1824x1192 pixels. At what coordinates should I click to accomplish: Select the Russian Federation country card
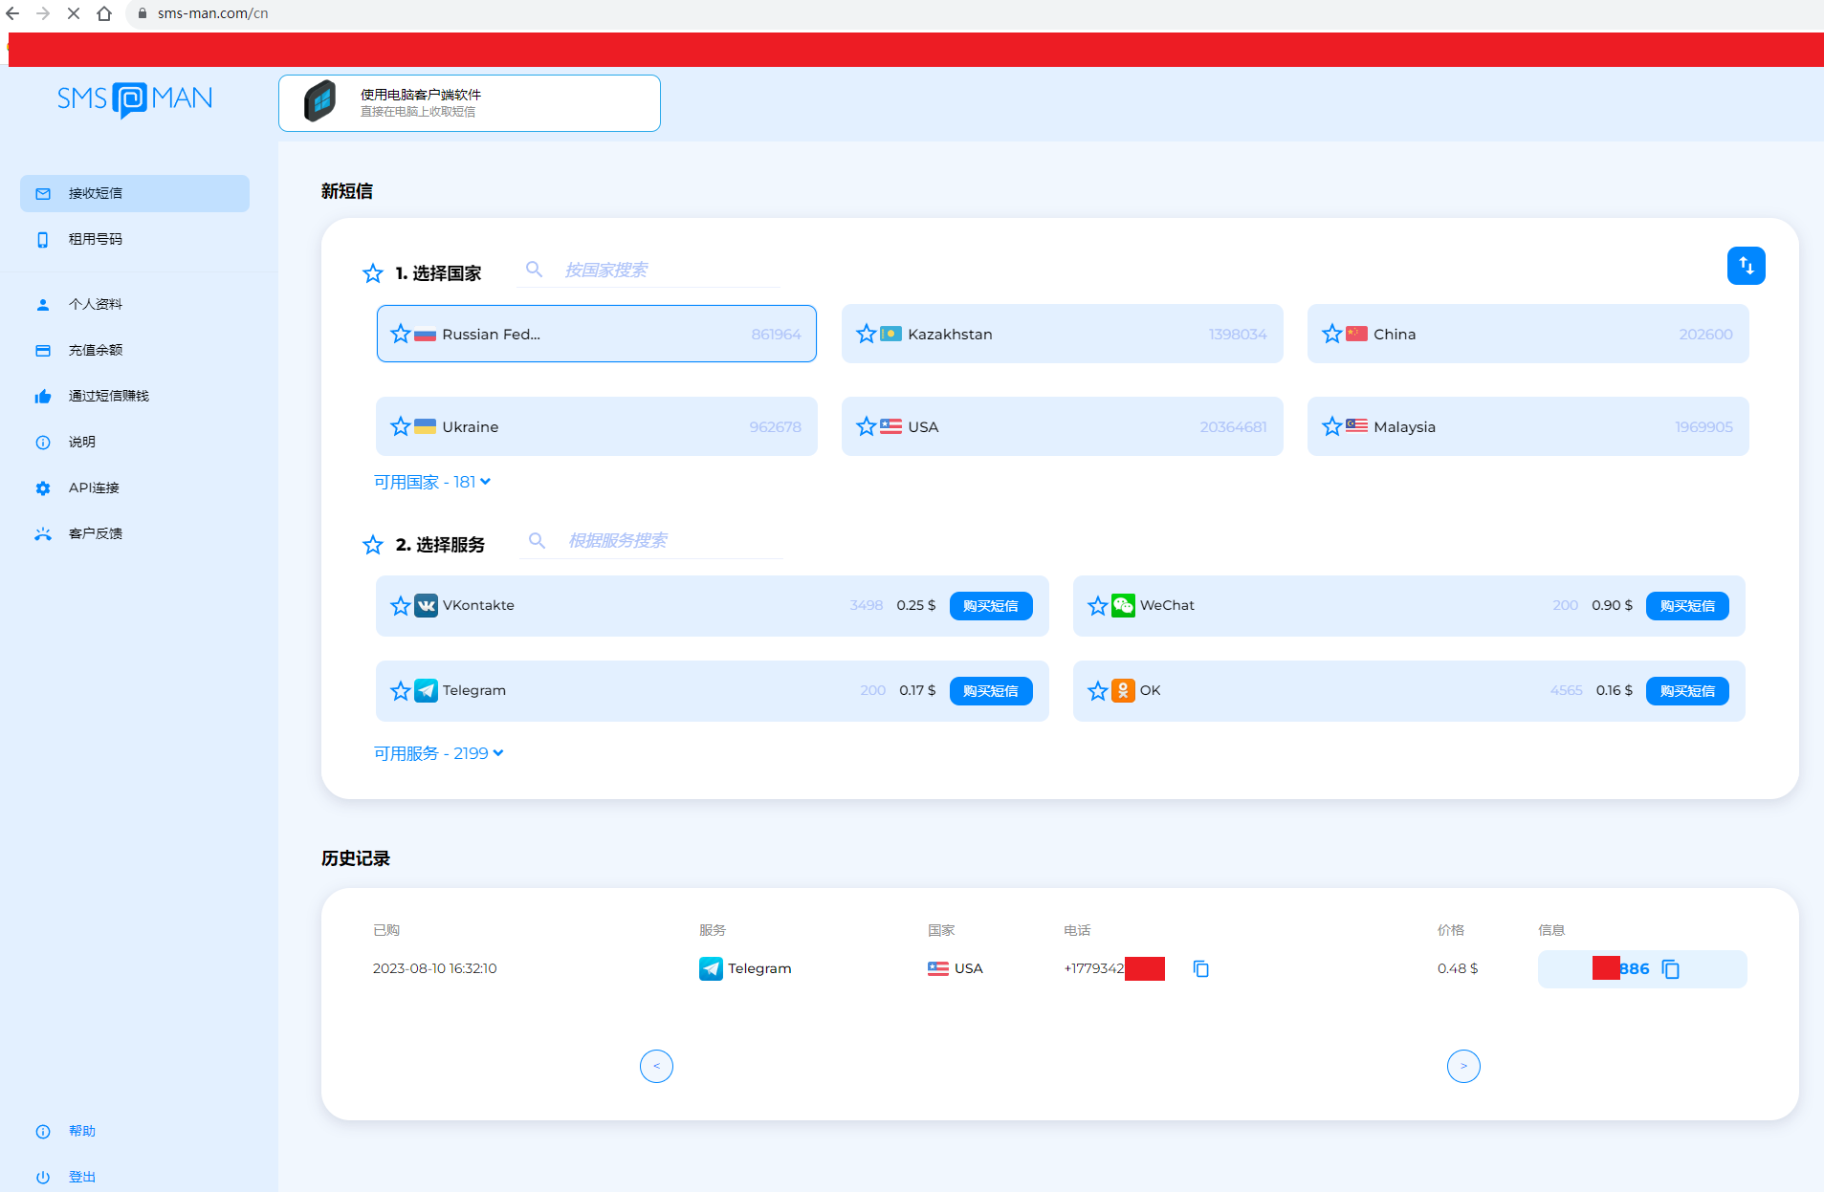point(597,334)
